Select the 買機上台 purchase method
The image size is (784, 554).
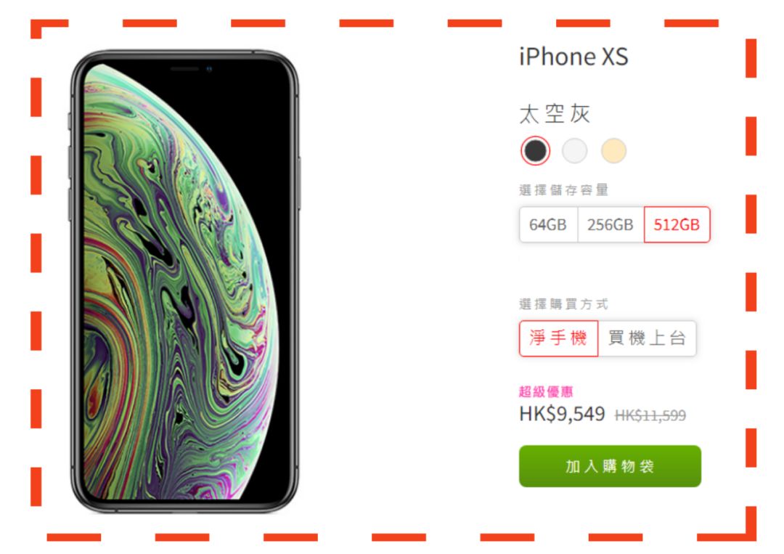point(647,338)
